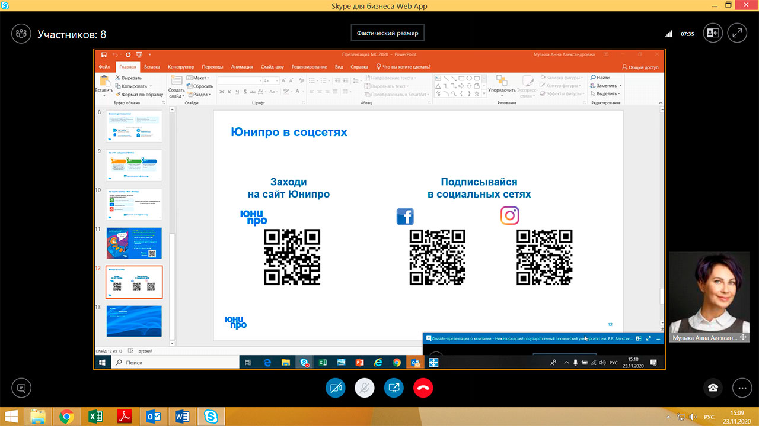Viewport: 759px width, 426px height.
Task: Open the participants list icon
Action: [21, 34]
